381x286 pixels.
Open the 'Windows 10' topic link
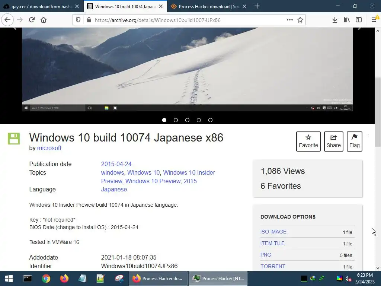click(x=144, y=172)
